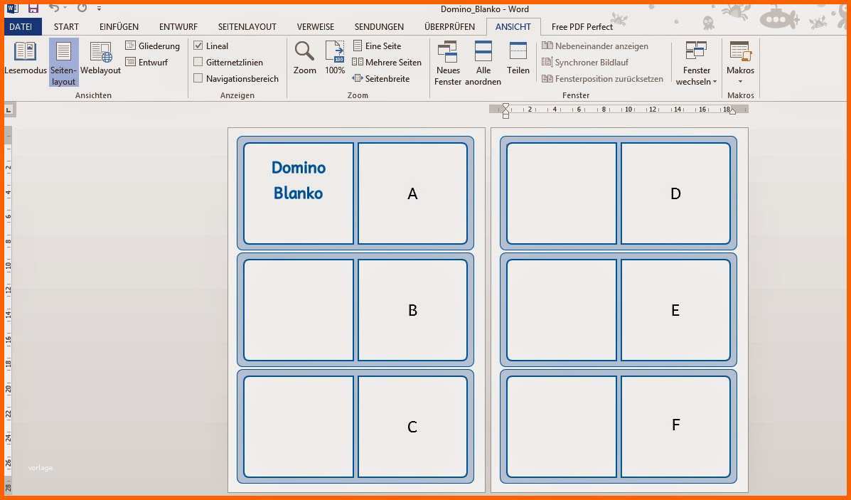Expand the quick access toolbar customize arrow
851x500 pixels.
point(99,9)
